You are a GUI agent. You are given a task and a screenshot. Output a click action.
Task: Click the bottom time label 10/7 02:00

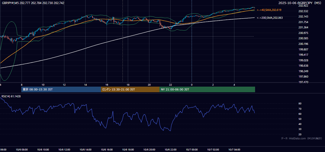[x=213, y=150]
